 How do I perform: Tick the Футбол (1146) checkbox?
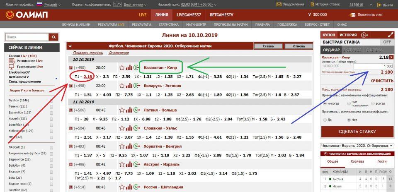(51, 100)
